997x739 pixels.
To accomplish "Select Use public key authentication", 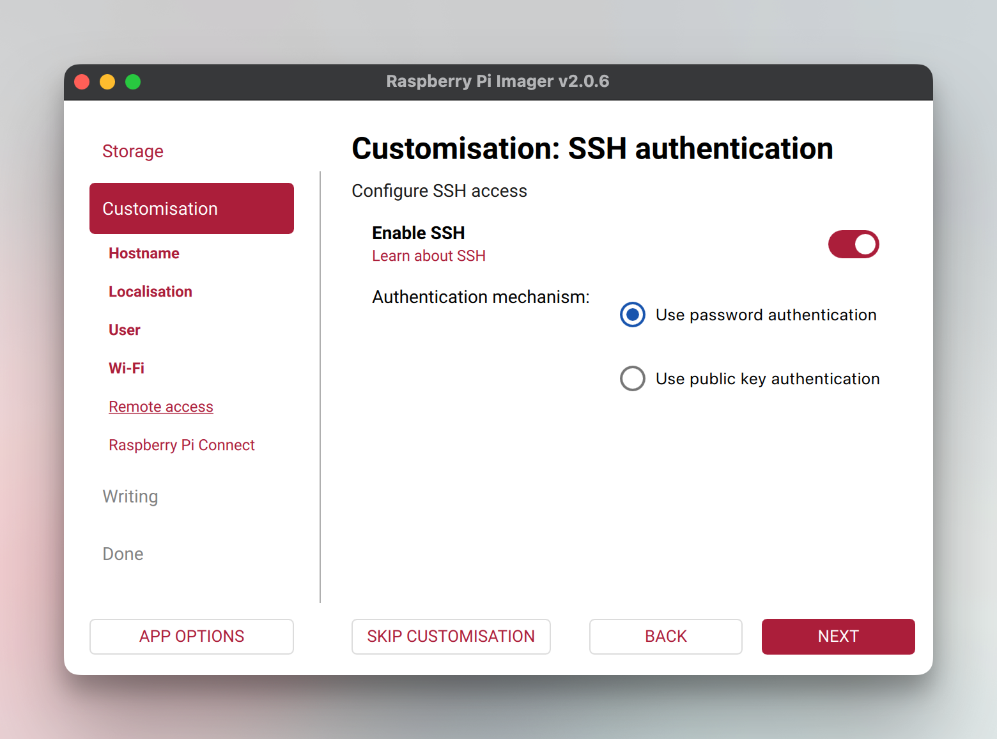I will click(x=632, y=378).
